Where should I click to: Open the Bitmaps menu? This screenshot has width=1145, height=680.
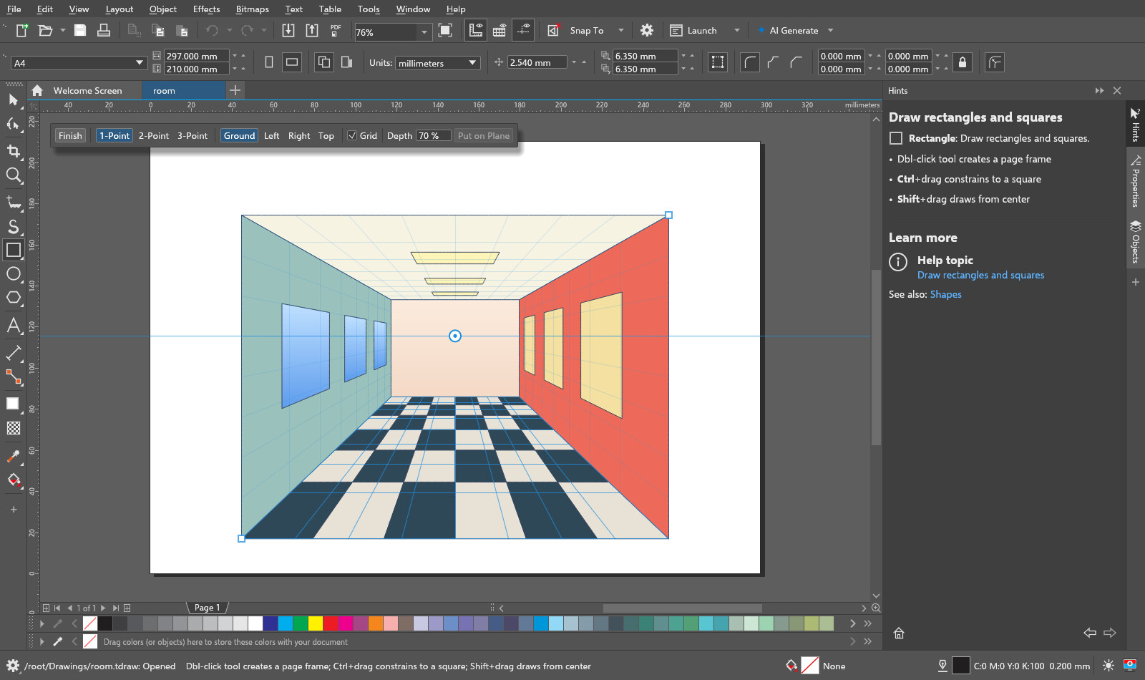[x=253, y=9]
